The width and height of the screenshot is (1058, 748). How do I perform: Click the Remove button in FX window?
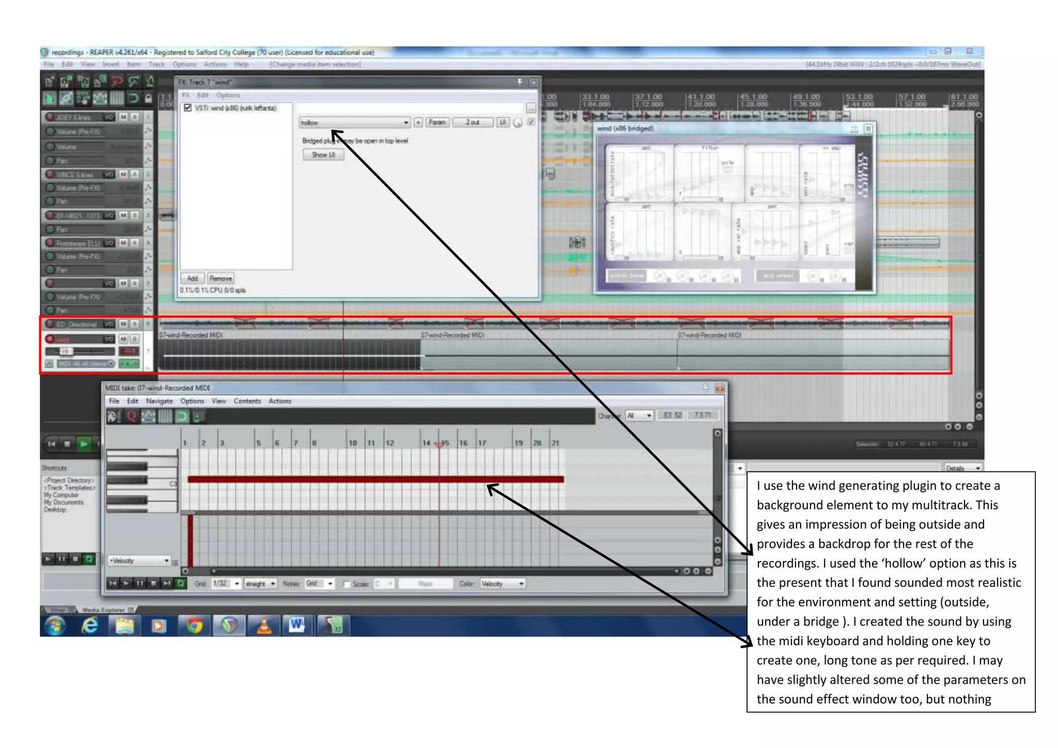pyautogui.click(x=221, y=278)
